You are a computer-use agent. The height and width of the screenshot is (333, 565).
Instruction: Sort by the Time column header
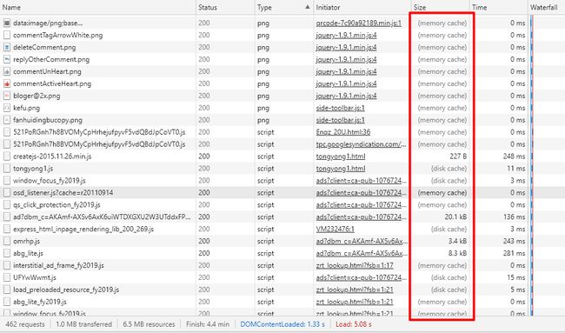tap(499, 7)
